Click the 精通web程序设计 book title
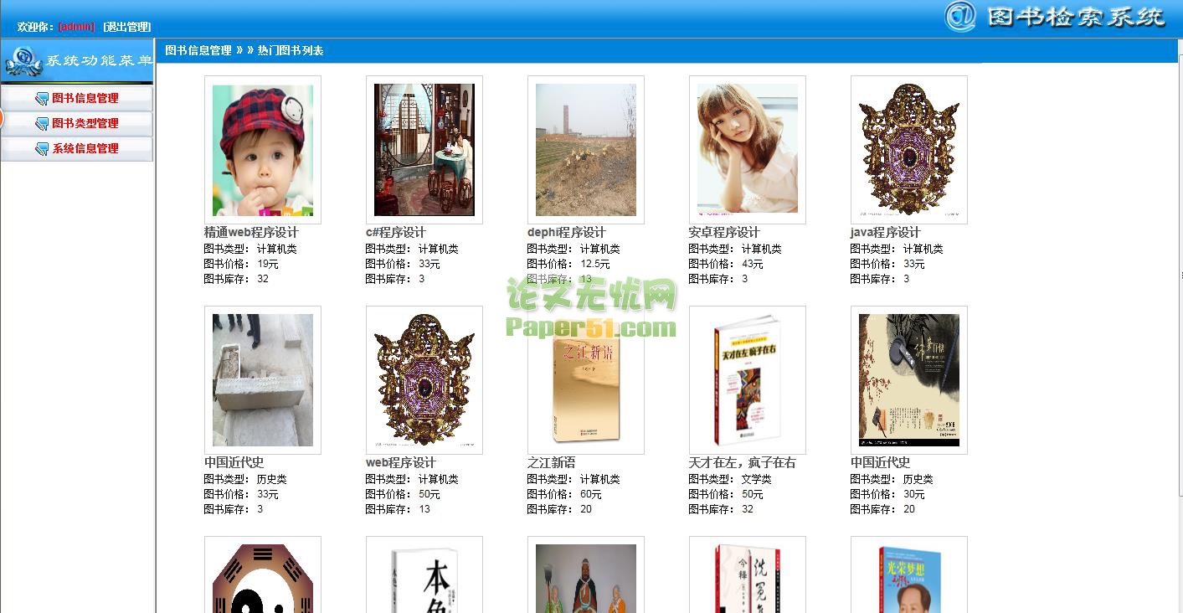The height and width of the screenshot is (613, 1183). click(251, 232)
